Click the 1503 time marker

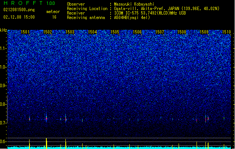70,32
